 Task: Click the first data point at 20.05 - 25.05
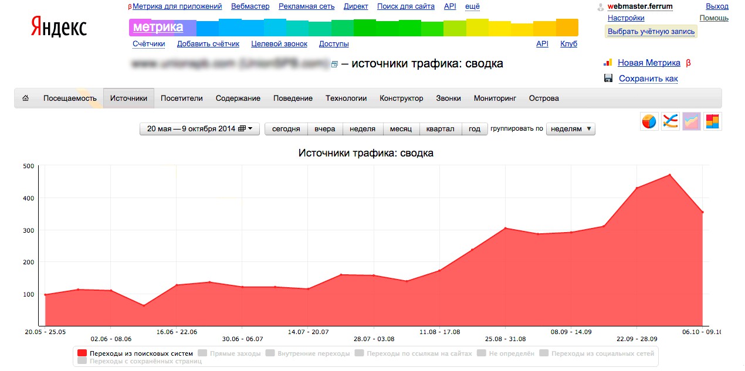point(45,295)
